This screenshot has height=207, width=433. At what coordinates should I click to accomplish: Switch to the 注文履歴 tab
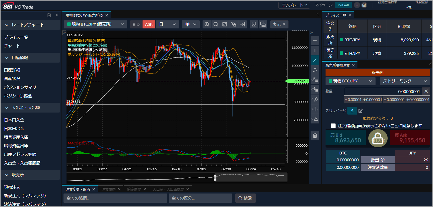[109, 189]
